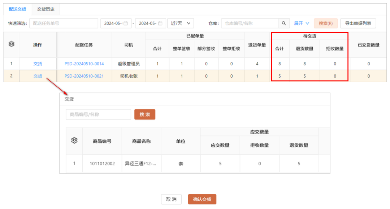Image resolution: width=390 pixels, height=209 pixels.
Task: Click the gear icon in main table header
Action: 11,44
